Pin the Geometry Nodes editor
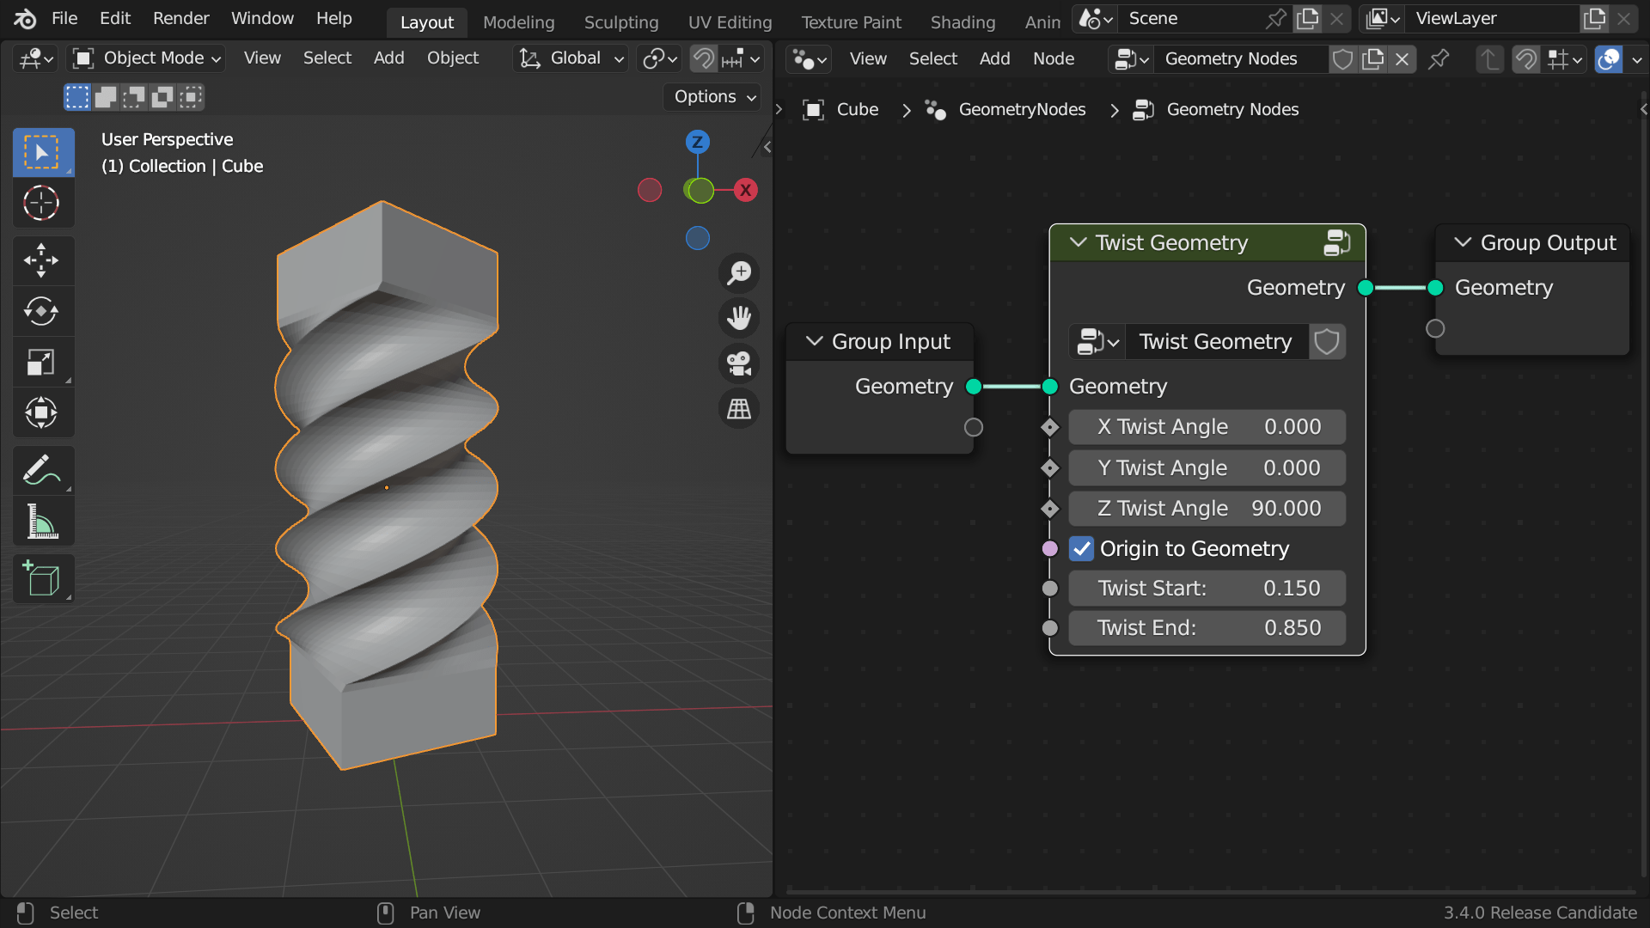The height and width of the screenshot is (928, 1650). pos(1439,59)
